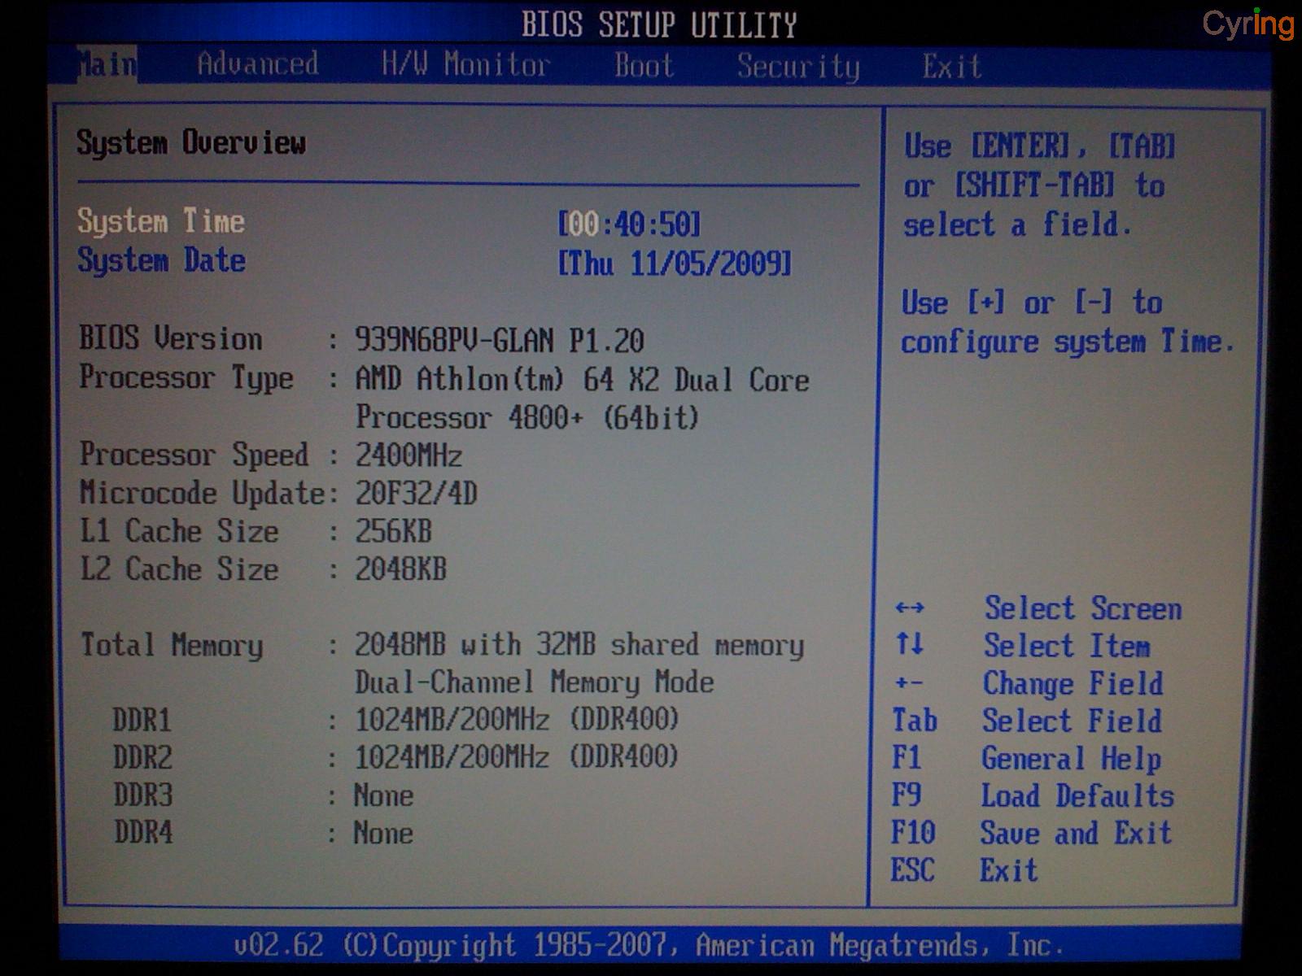The image size is (1302, 976).
Task: Click the DDR1 slot label
Action: click(x=142, y=720)
